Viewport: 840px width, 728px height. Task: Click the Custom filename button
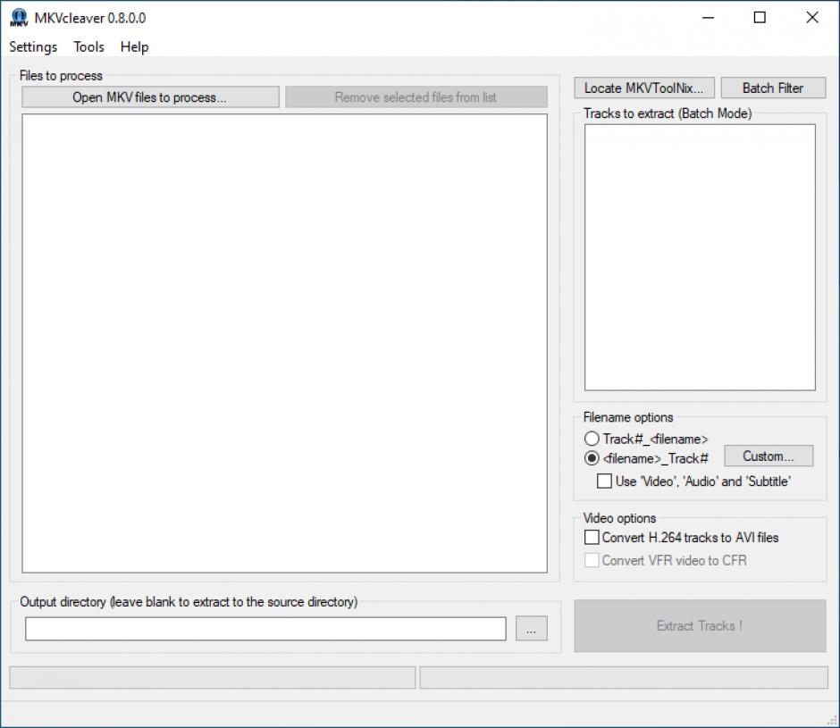tap(769, 456)
